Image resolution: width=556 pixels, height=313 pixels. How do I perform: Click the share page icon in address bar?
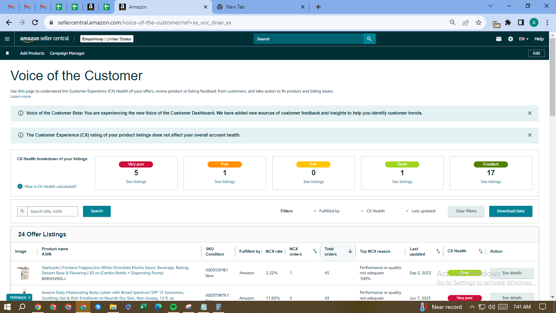point(466,22)
